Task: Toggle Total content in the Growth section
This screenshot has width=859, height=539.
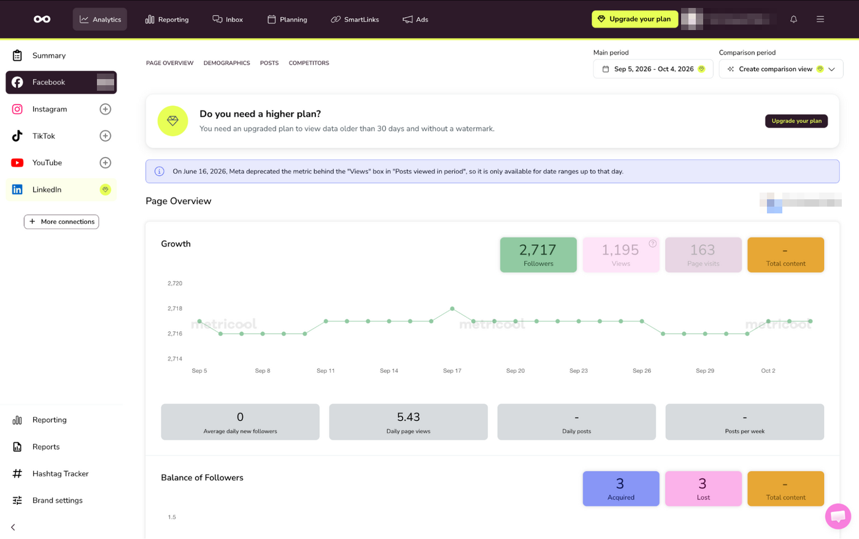Action: [785, 254]
